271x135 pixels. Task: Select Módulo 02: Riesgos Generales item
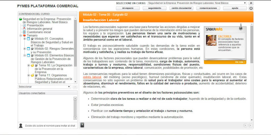point(52,50)
